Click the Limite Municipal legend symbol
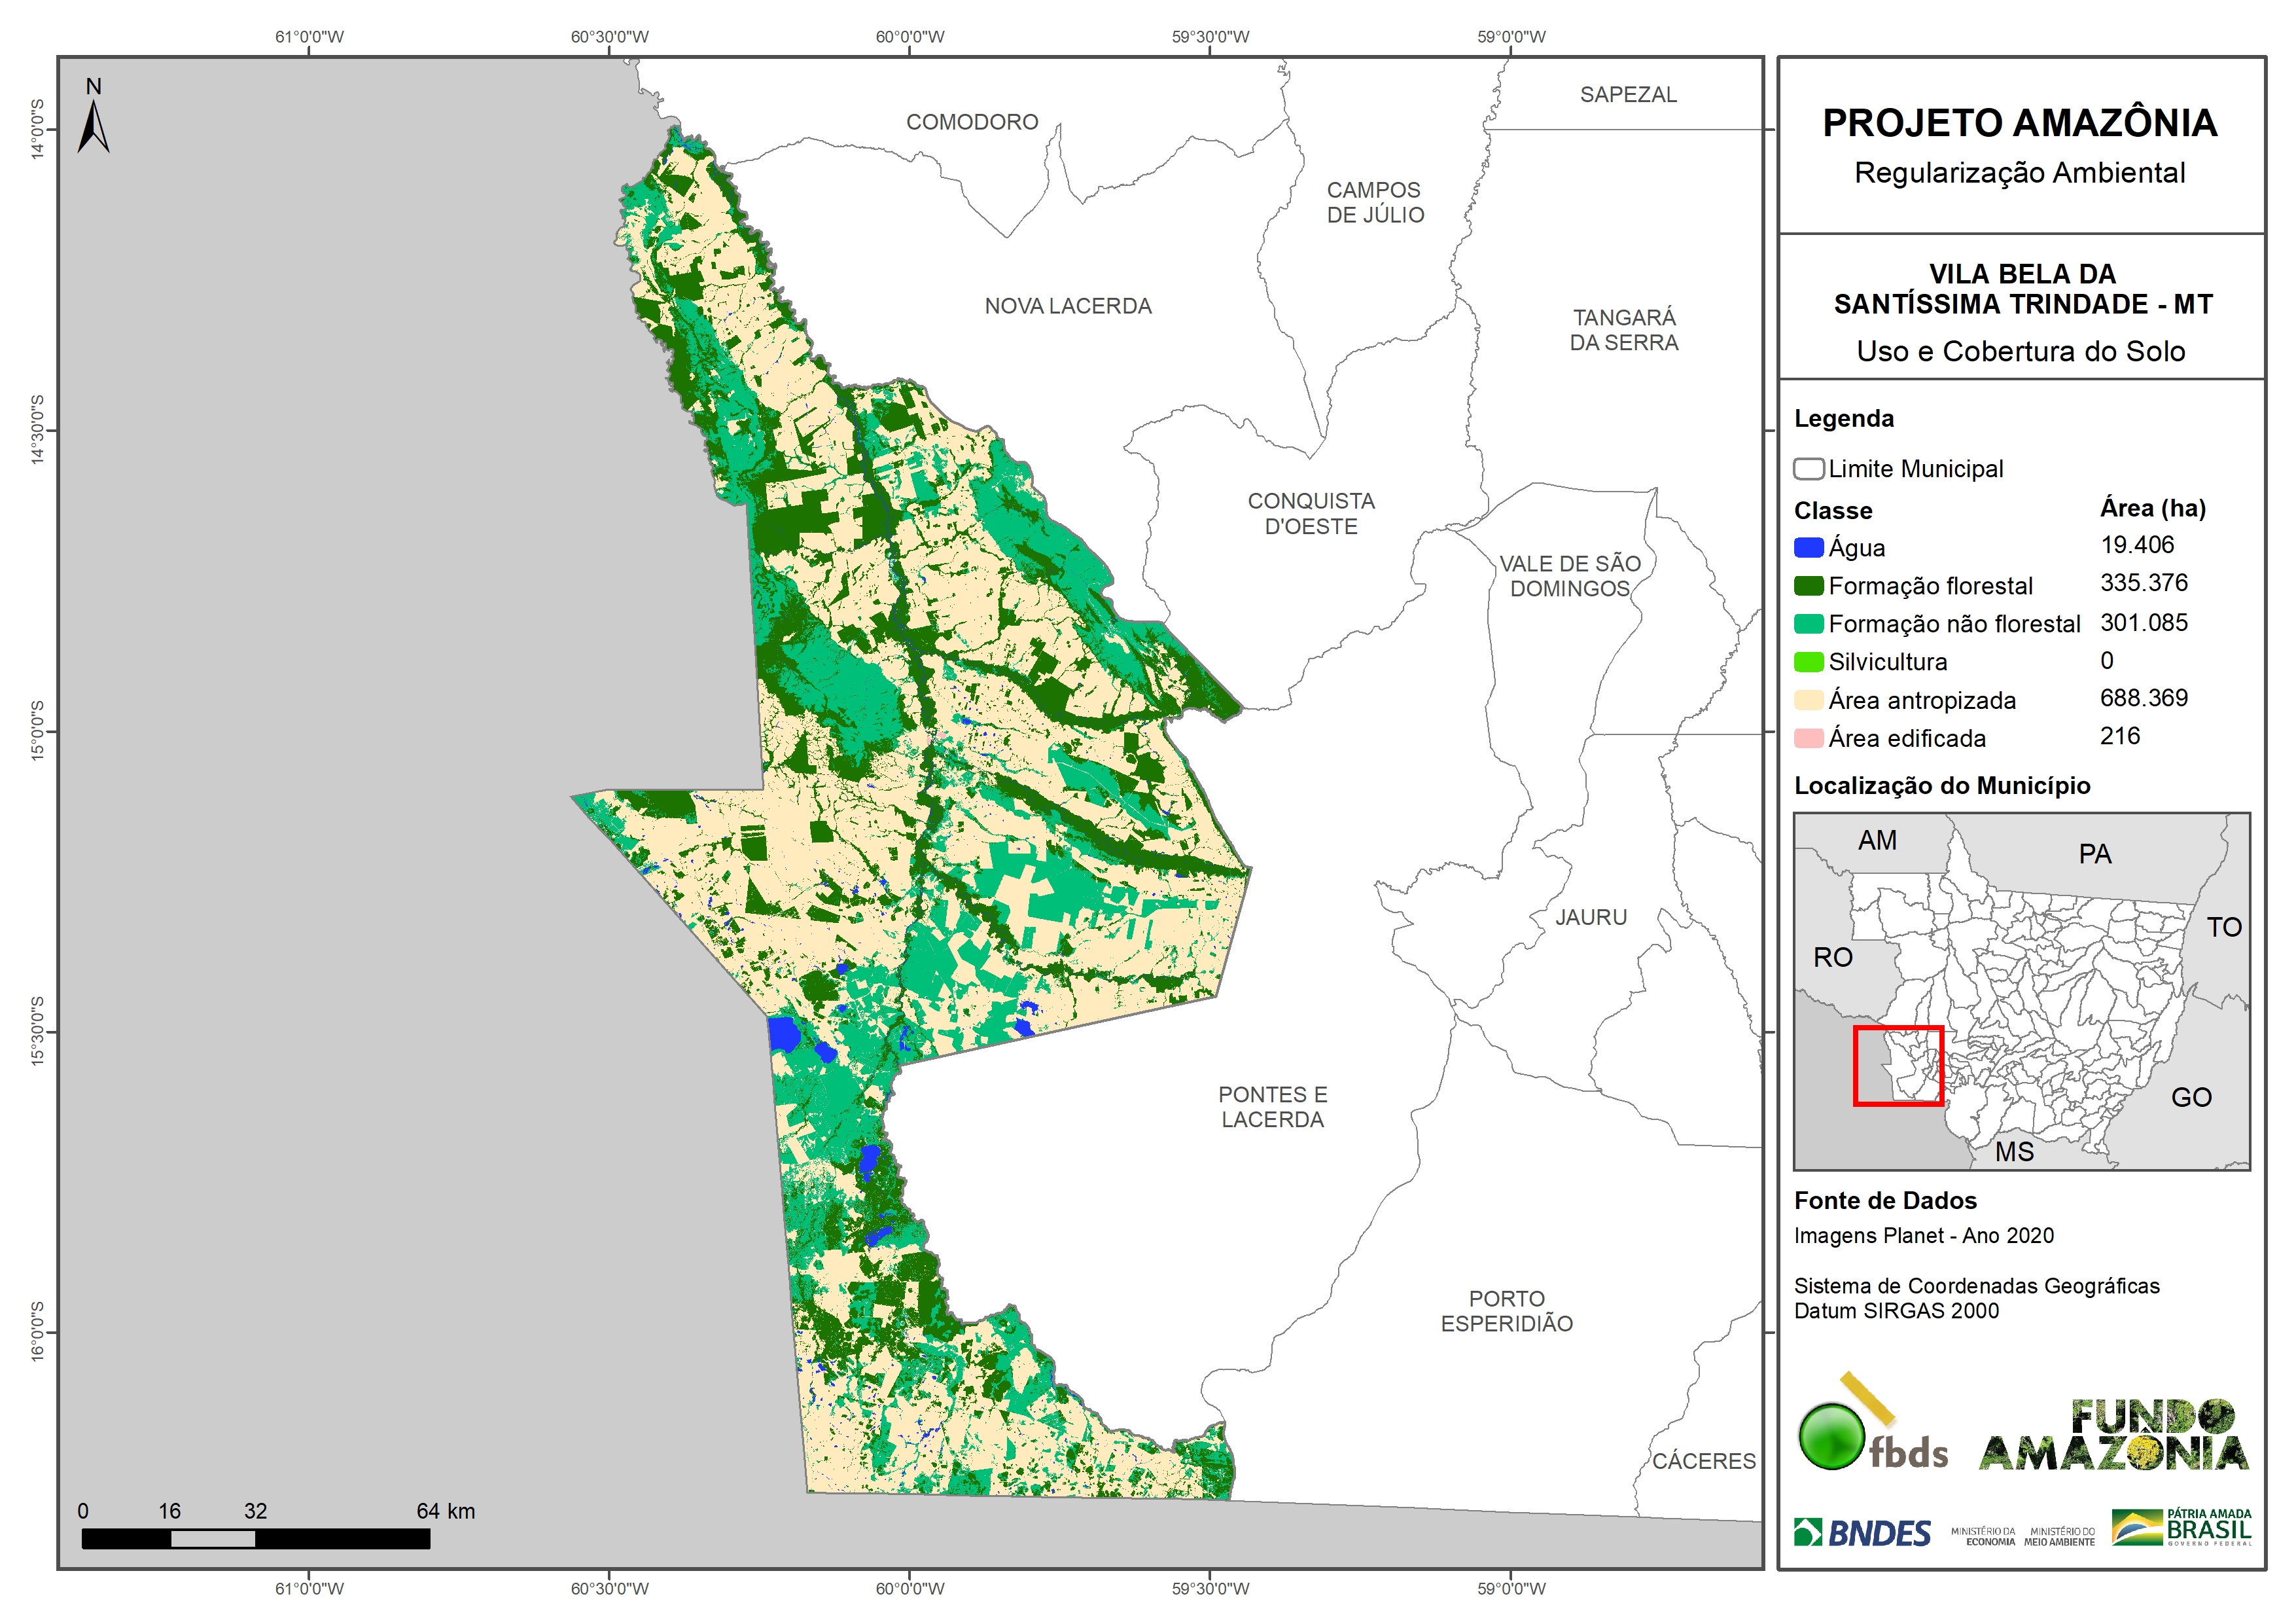2296x1624 pixels. tap(1808, 468)
